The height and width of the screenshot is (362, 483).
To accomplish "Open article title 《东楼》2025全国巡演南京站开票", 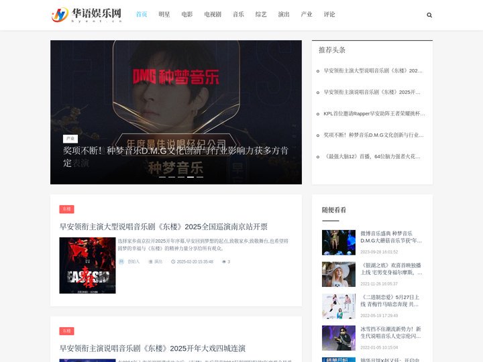I will pyautogui.click(x=163, y=227).
